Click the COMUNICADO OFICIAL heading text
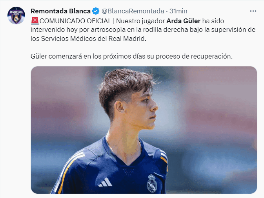This screenshot has height=198, width=264. [75, 21]
